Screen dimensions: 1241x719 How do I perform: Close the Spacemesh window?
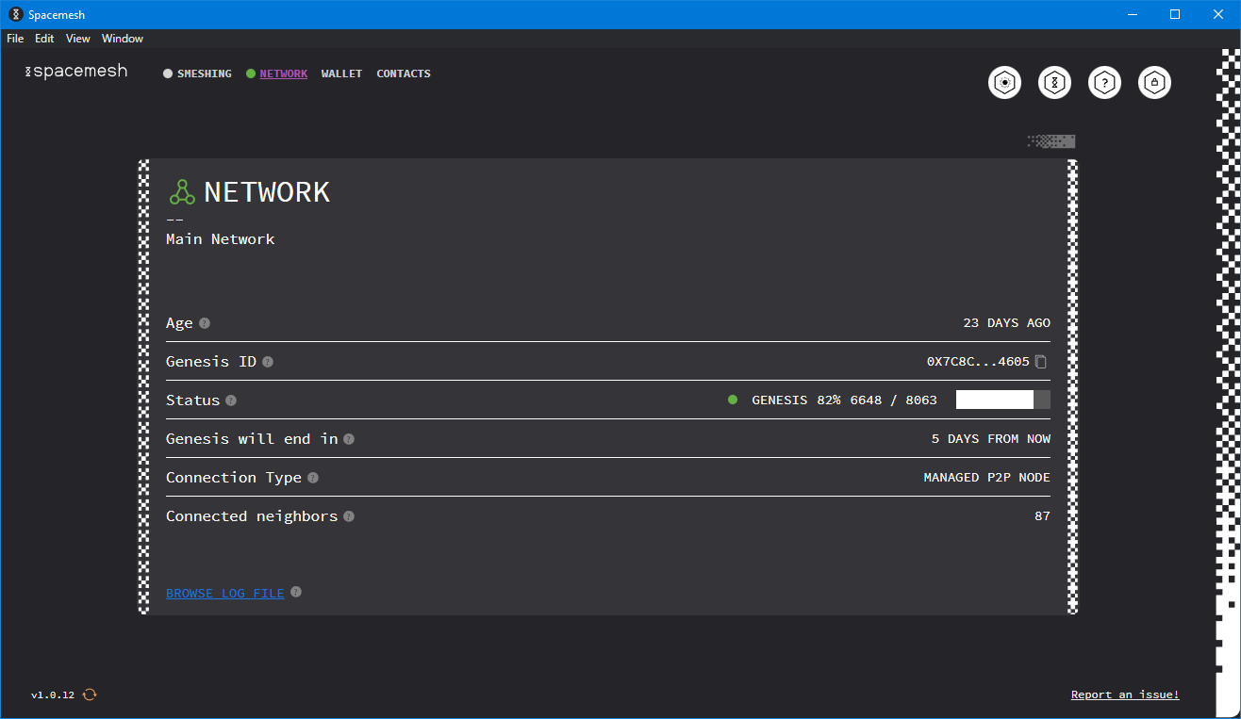coord(1218,14)
